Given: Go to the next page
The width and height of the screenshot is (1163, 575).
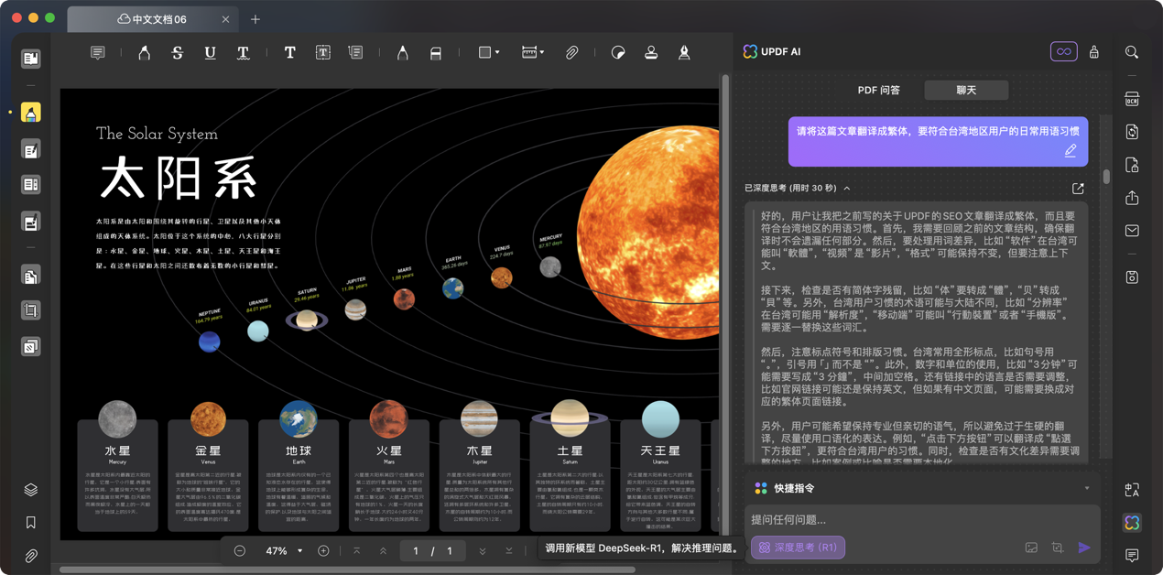Looking at the screenshot, I should pos(483,551).
